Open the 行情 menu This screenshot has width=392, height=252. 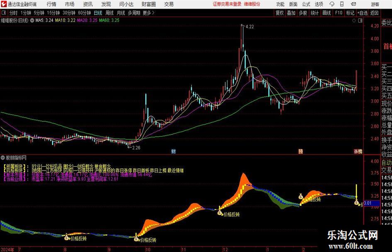pyautogui.click(x=51, y=4)
